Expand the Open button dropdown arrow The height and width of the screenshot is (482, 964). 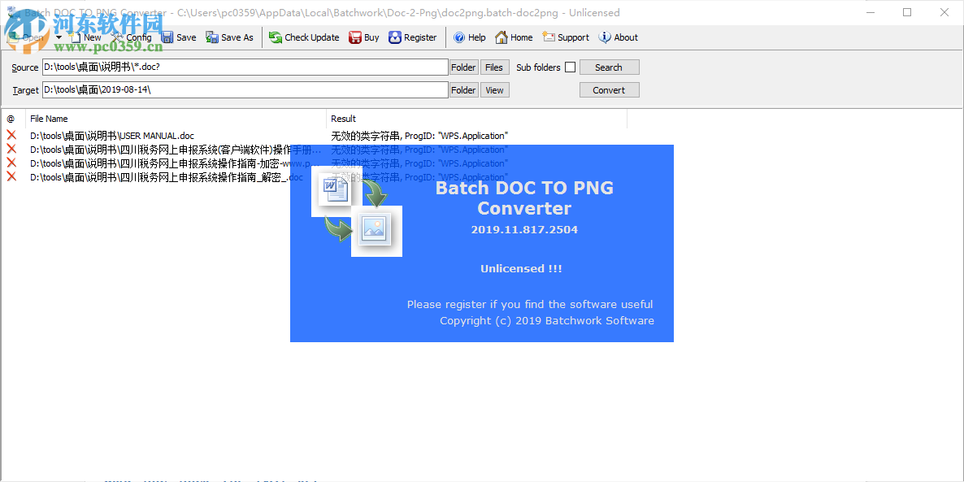coord(57,37)
